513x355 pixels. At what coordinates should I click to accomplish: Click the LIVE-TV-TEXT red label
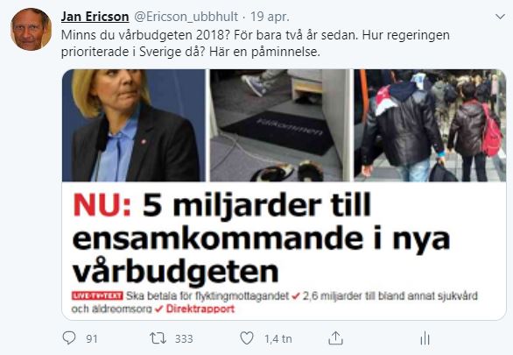[97, 295]
